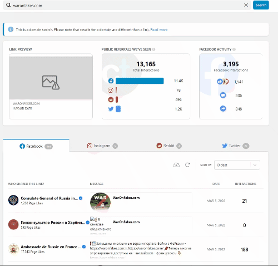The width and height of the screenshot is (278, 266).
Task: Click the 13,165 total interactions number
Action: [146, 64]
